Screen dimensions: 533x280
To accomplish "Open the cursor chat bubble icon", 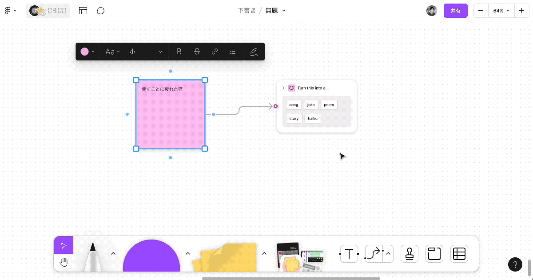I will pyautogui.click(x=101, y=10).
